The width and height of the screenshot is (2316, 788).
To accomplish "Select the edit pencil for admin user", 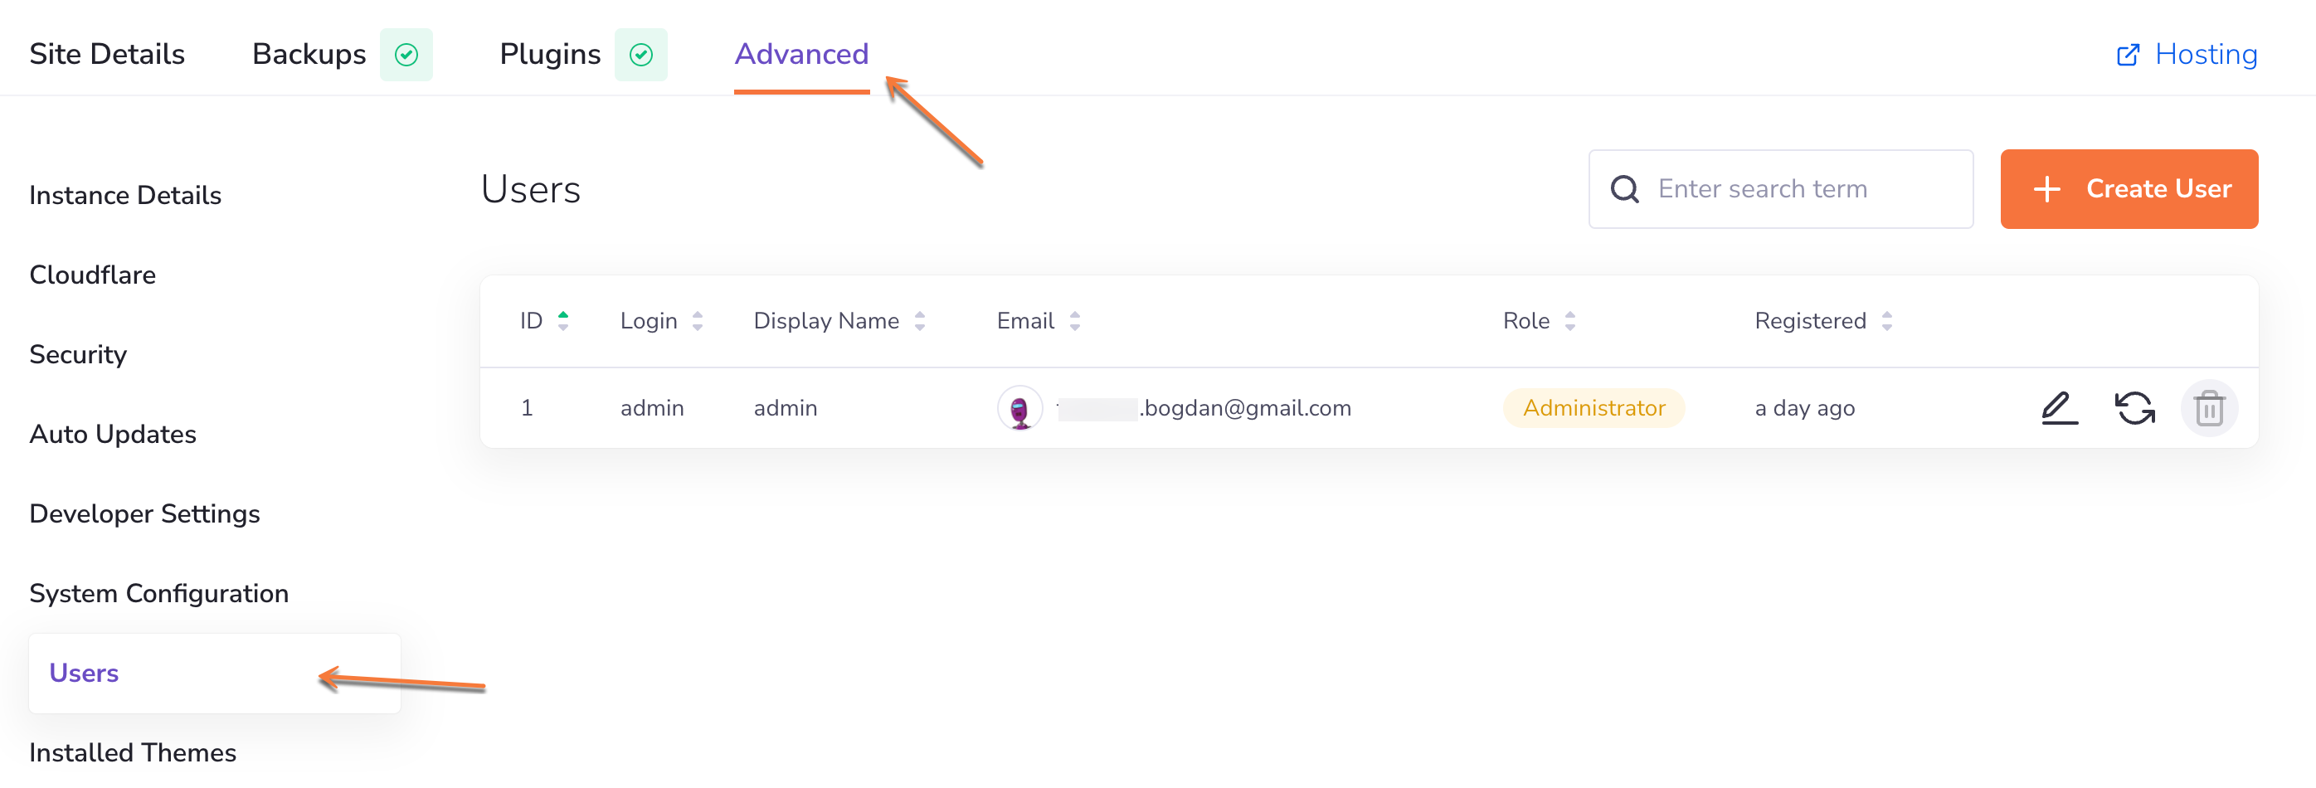I will (x=2059, y=407).
